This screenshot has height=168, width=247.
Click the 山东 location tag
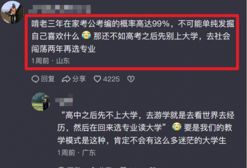(63, 61)
